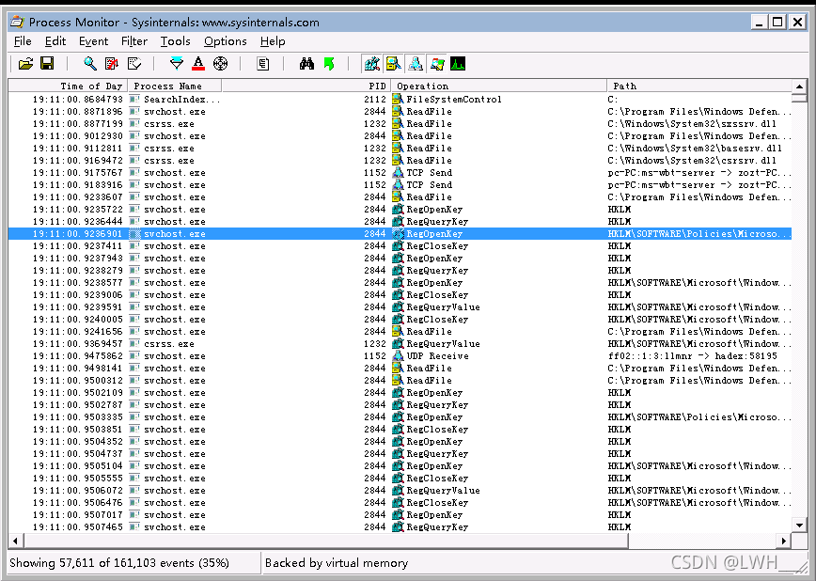Screen dimensions: 816x581
Task: Click the green Jump To Object arrow icon
Action: click(329, 64)
